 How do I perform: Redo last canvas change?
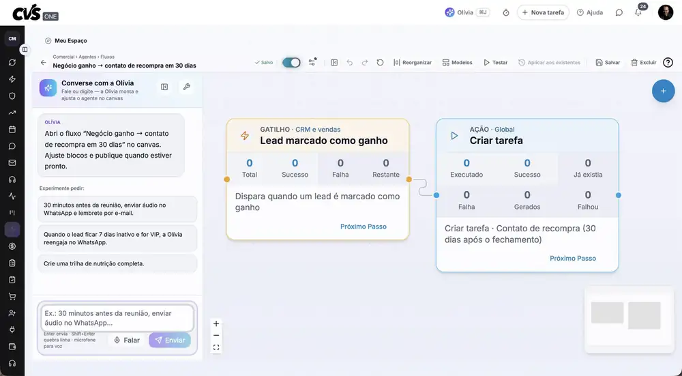point(365,63)
